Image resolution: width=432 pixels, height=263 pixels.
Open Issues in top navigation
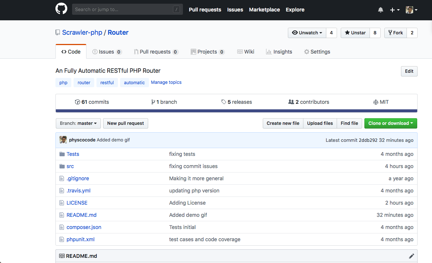pos(235,10)
